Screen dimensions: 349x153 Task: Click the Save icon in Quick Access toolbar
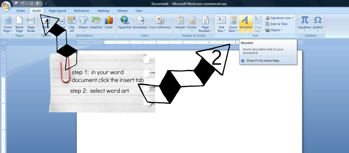click(17, 4)
